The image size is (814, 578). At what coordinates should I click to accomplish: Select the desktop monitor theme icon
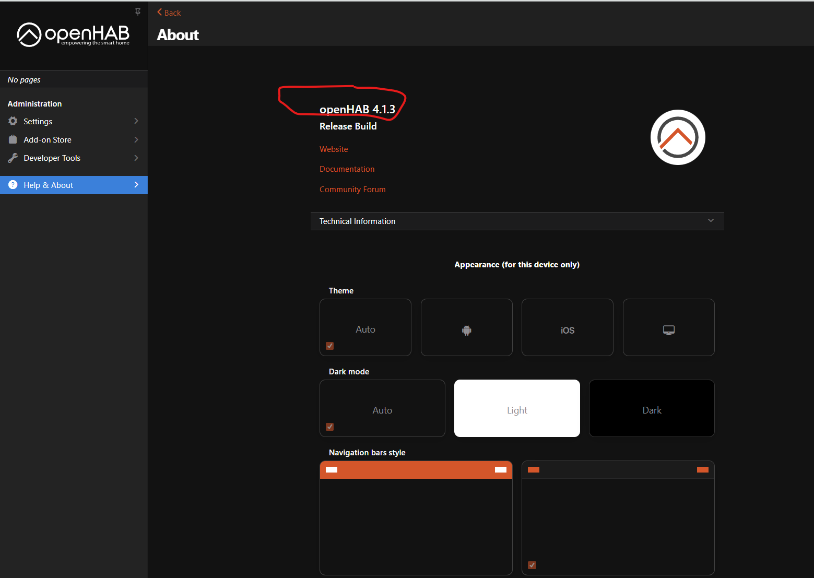668,330
